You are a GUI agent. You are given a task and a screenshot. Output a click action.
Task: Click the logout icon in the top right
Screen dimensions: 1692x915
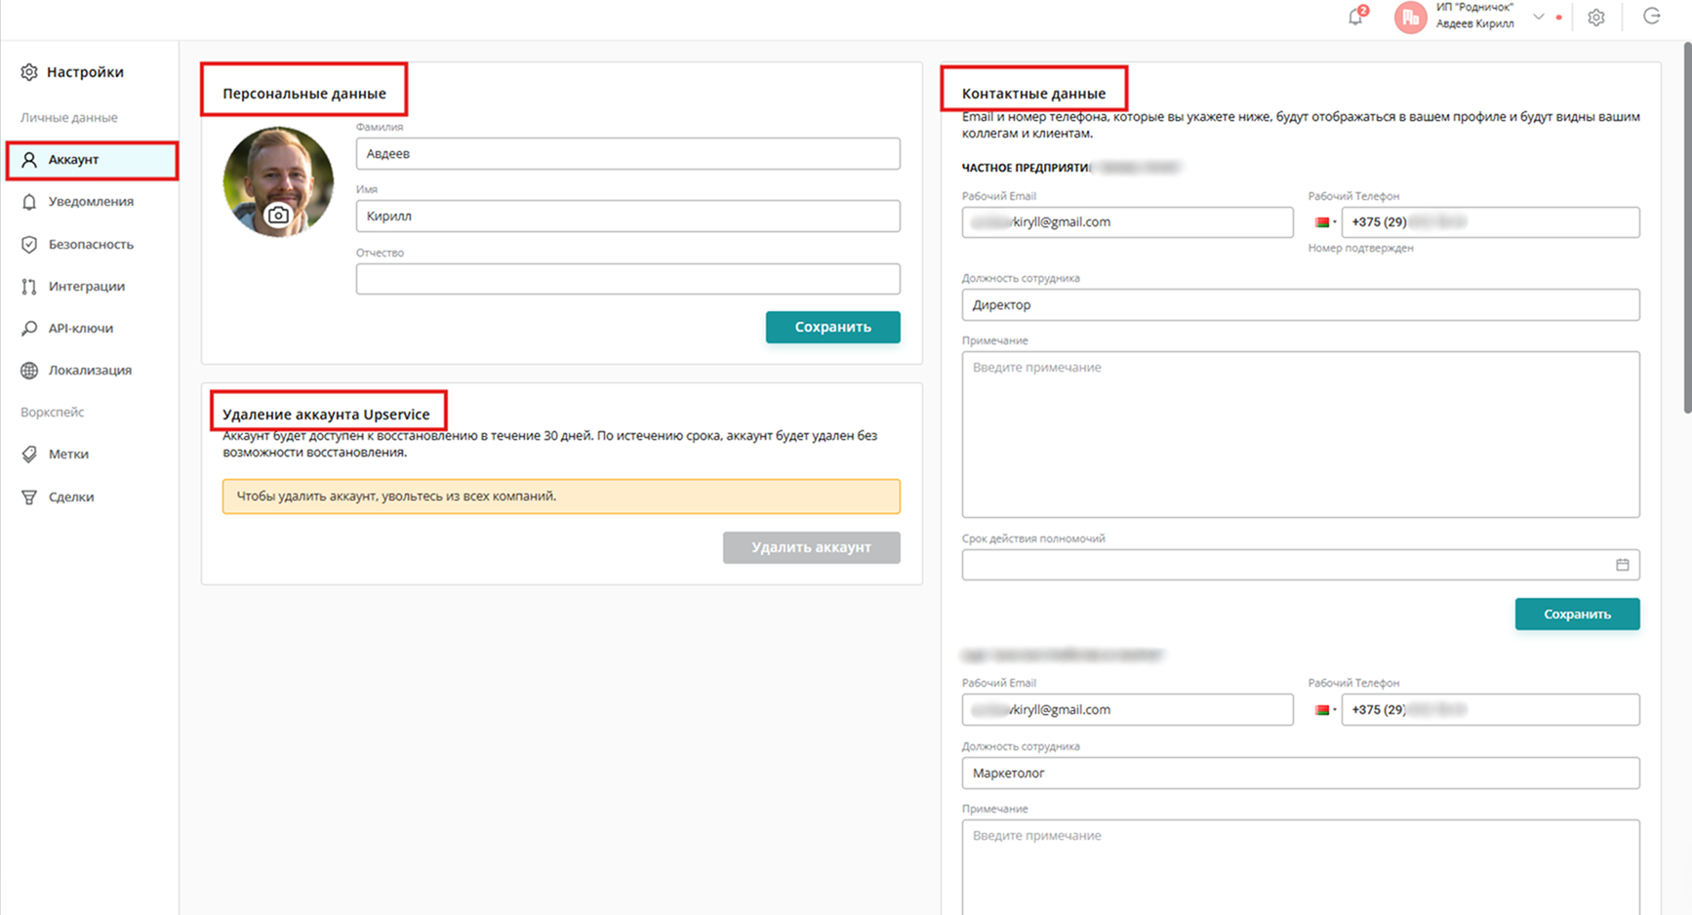tap(1651, 17)
